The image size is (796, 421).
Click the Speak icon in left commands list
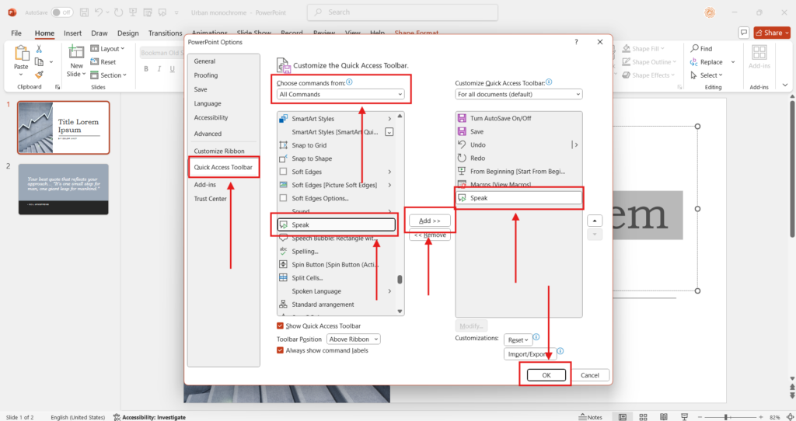[285, 225]
